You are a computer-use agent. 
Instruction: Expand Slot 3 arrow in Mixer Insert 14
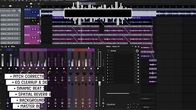coord(108,61)
